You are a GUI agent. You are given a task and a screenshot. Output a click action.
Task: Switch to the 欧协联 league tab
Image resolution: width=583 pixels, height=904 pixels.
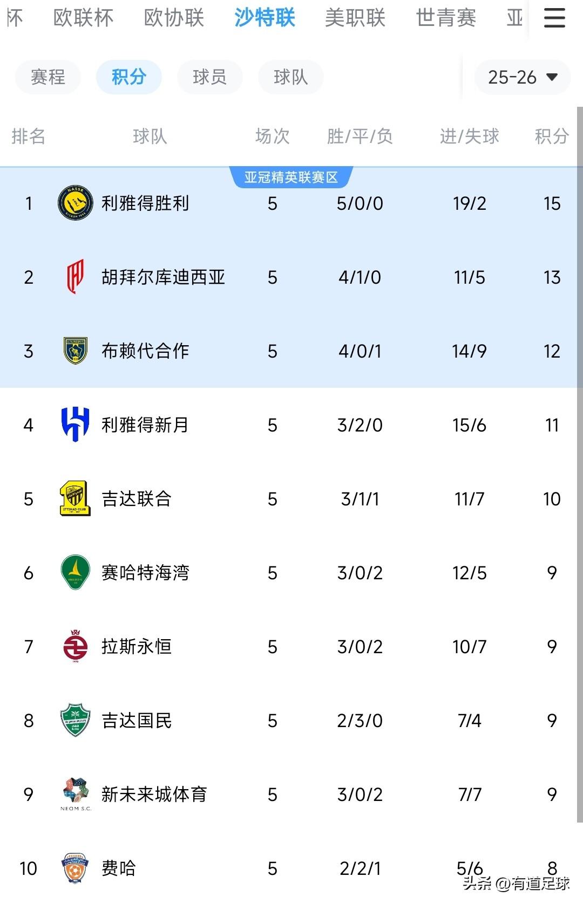click(174, 18)
